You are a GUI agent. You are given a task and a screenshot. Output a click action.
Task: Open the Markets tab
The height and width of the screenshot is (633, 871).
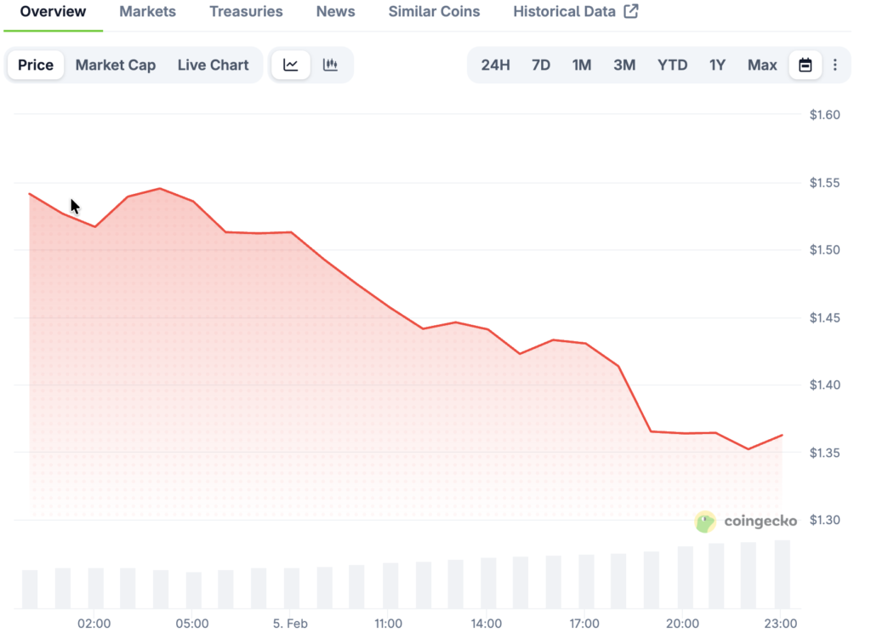148,12
